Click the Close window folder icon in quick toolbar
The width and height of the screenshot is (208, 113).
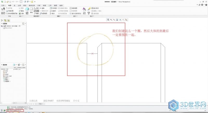pyautogui.click(x=32, y=2)
